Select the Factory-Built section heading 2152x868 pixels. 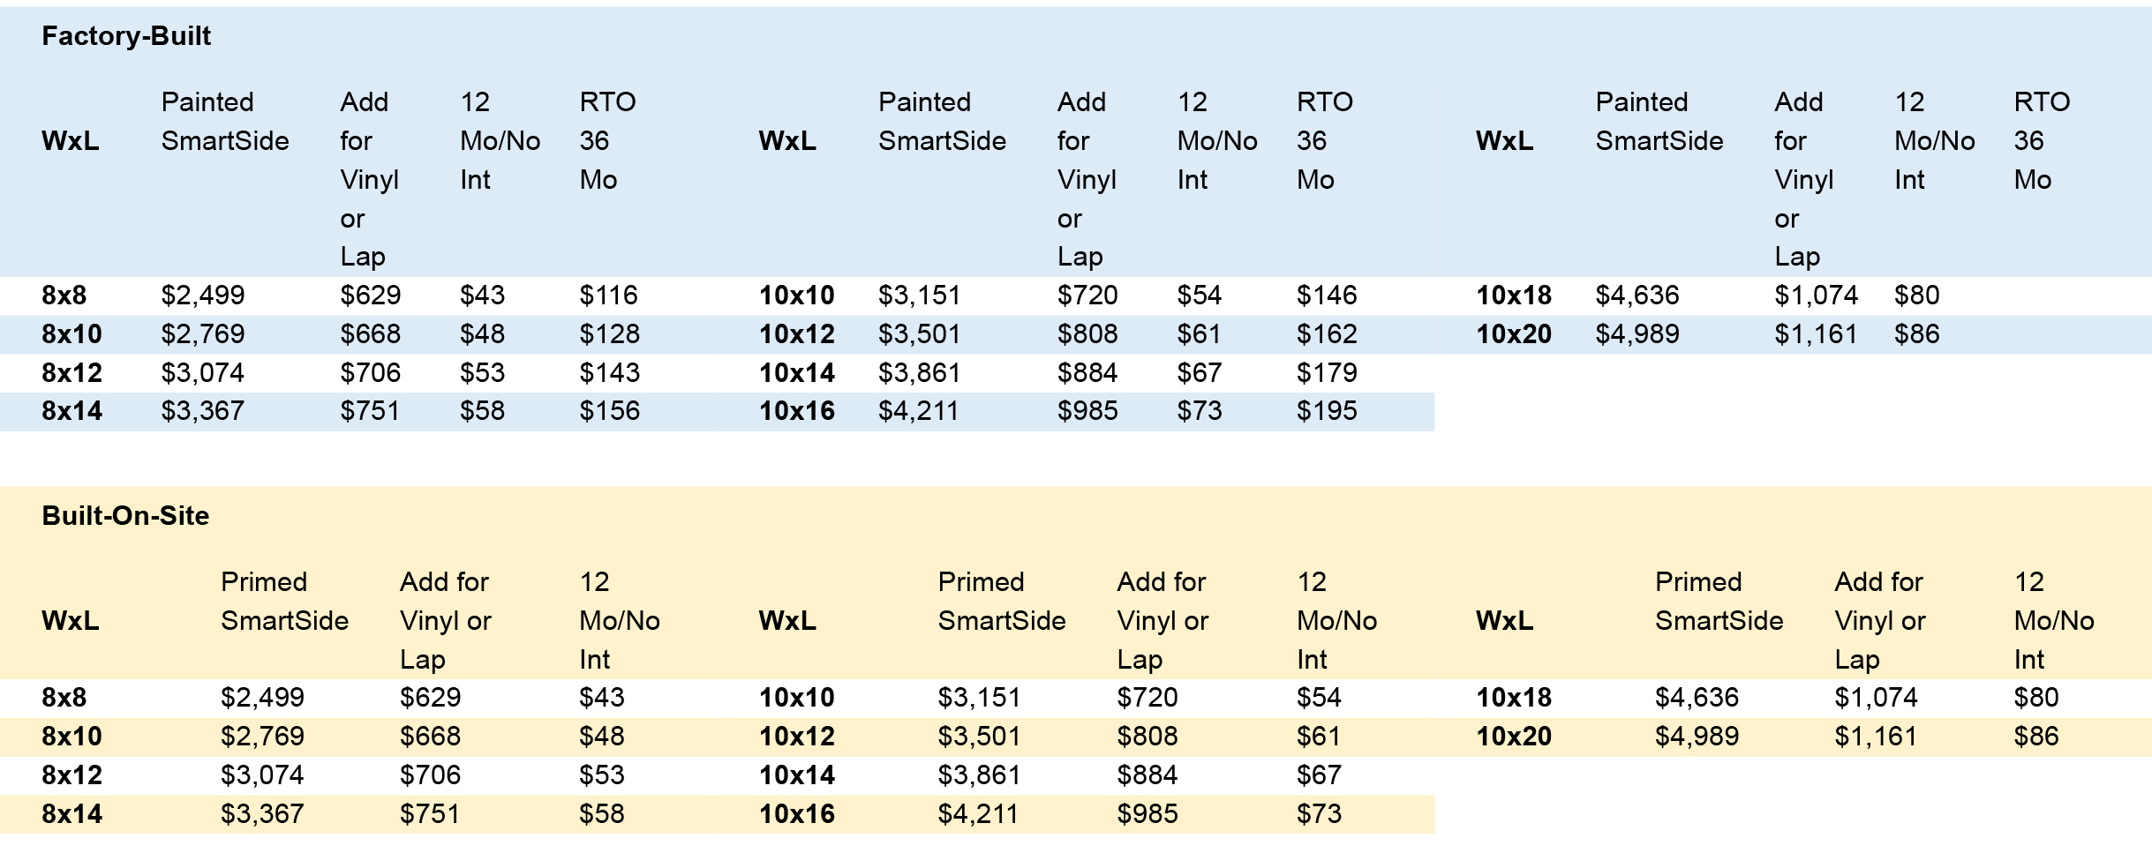[126, 36]
